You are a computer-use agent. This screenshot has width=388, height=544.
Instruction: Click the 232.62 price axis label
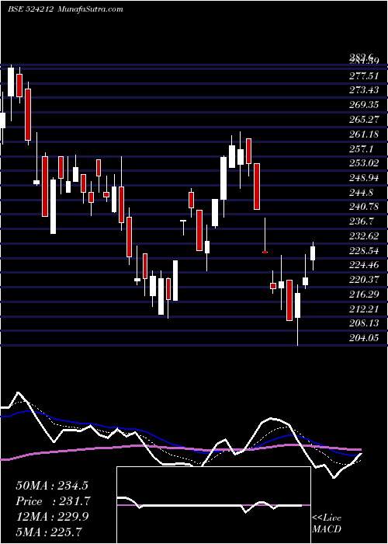[x=364, y=236]
